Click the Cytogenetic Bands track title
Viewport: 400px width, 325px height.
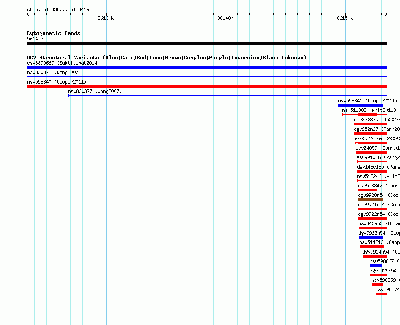[x=53, y=33]
